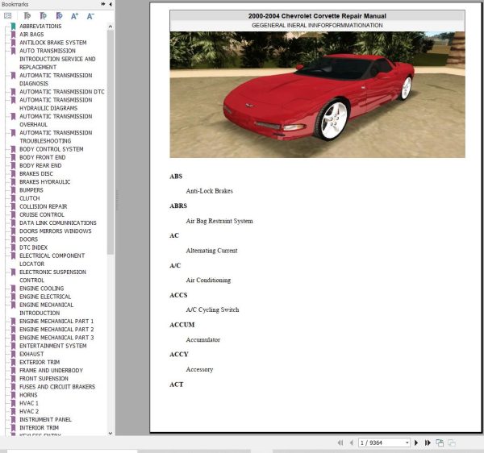Open BODY REAR END bookmark

click(40, 165)
